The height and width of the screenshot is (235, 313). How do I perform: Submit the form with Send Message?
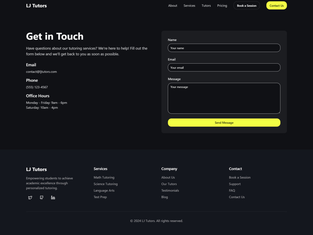[224, 123]
